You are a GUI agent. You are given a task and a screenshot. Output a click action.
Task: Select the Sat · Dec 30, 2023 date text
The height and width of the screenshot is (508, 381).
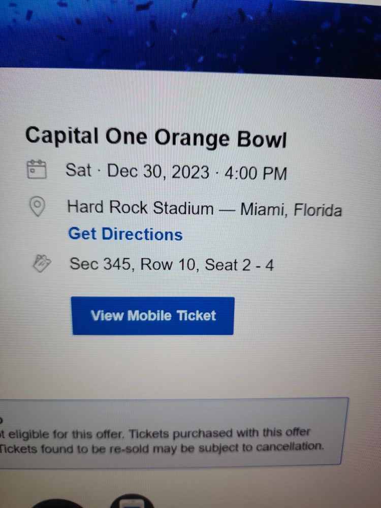(x=137, y=172)
